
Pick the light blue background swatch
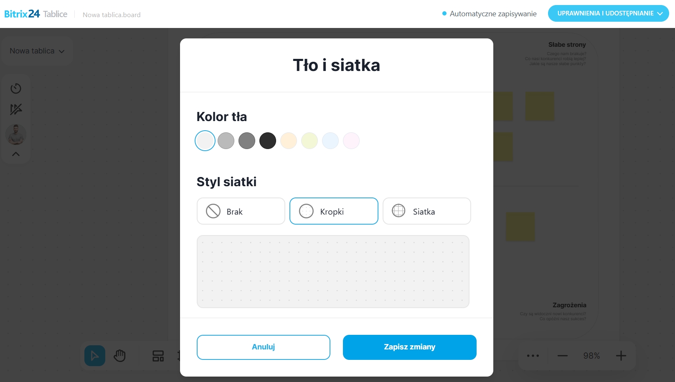click(330, 141)
